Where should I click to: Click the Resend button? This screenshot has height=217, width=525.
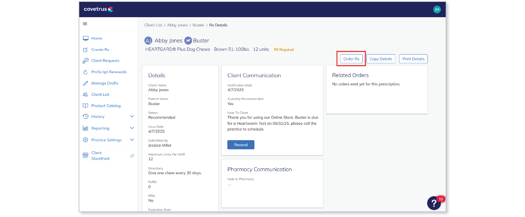tap(241, 145)
